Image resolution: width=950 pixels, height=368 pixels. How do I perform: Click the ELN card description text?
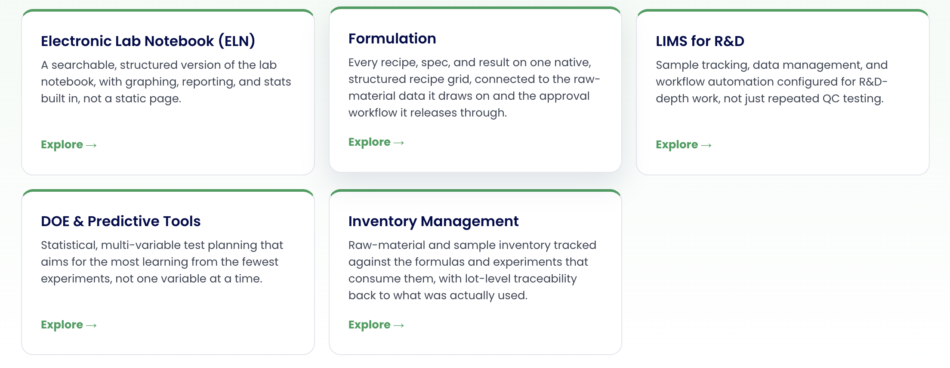pyautogui.click(x=166, y=82)
